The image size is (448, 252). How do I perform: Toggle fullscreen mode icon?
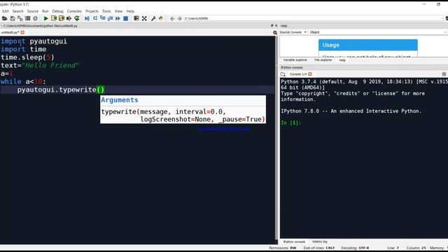(144, 18)
